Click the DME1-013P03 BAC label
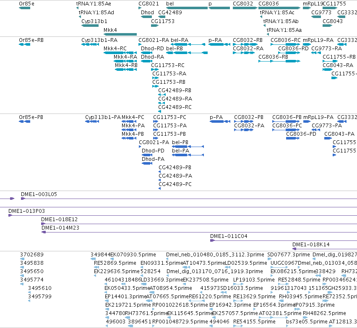The width and height of the screenshot is (357, 328). [26, 211]
